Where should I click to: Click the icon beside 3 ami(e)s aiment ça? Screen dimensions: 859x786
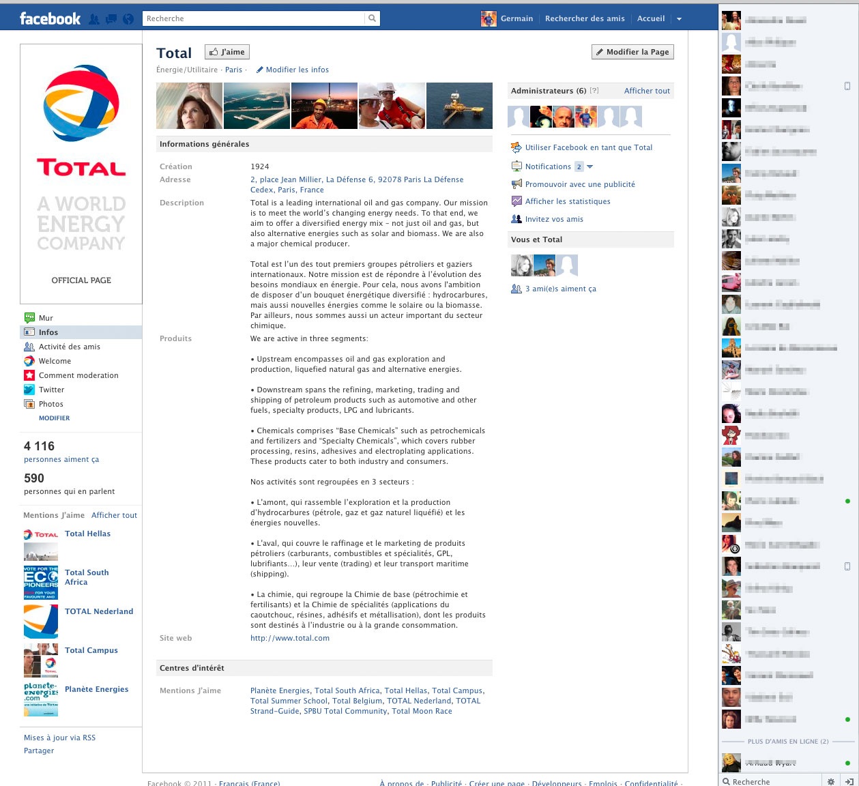tap(516, 289)
